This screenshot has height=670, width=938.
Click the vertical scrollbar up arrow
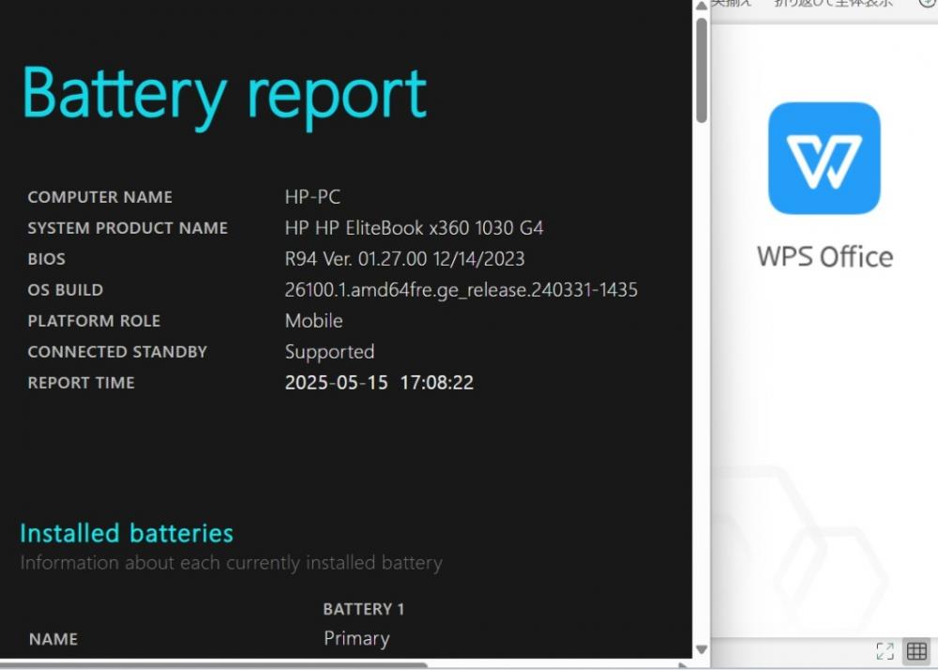coord(701,7)
